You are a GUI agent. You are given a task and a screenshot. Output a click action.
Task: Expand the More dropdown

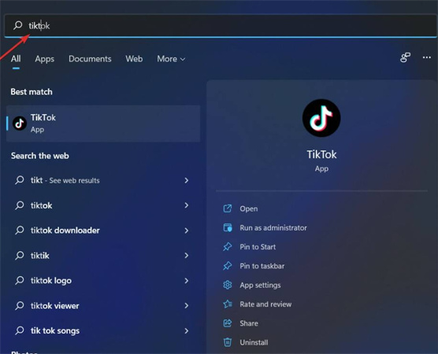171,59
